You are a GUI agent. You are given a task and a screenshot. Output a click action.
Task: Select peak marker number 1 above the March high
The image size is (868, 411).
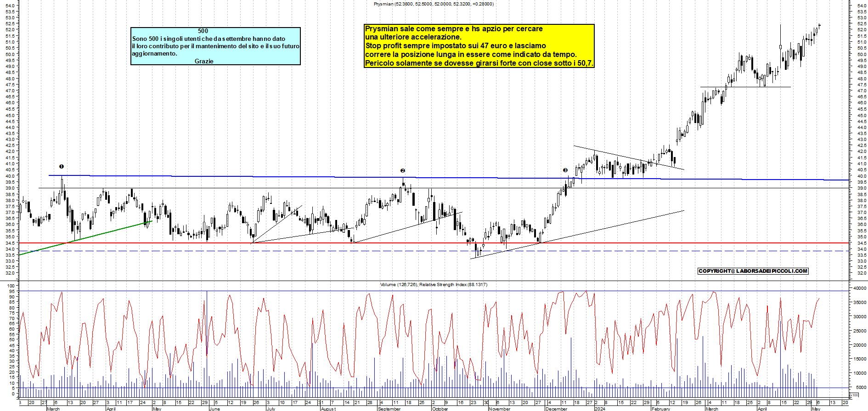[x=62, y=166]
